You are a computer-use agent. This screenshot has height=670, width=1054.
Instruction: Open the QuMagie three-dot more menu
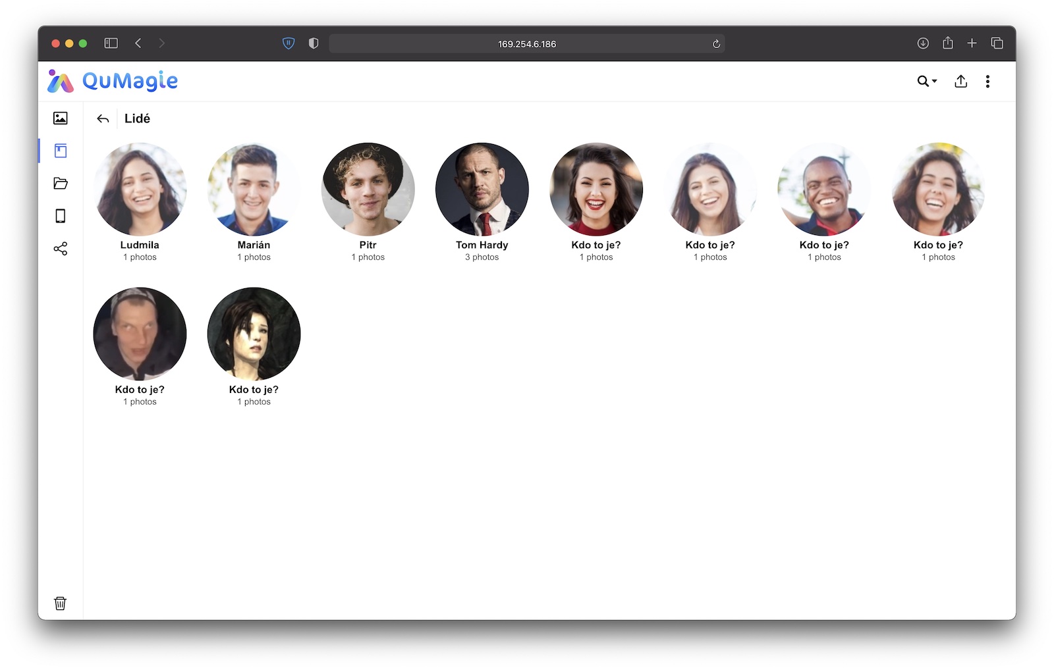pyautogui.click(x=987, y=81)
